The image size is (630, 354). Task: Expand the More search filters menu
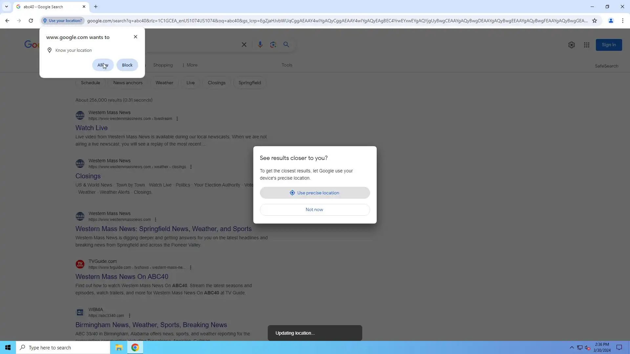coord(190,65)
